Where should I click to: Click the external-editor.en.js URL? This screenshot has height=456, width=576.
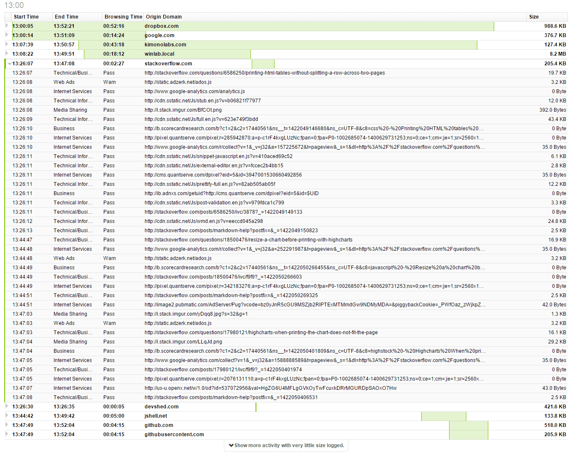pyautogui.click(x=214, y=166)
